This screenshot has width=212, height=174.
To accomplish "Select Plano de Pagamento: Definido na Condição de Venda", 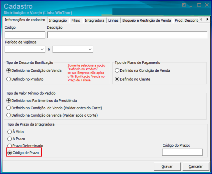I will click(142, 70).
